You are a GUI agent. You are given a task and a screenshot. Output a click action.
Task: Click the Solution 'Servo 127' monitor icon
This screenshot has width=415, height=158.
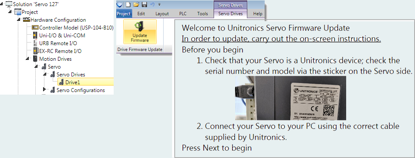click(x=9, y=4)
